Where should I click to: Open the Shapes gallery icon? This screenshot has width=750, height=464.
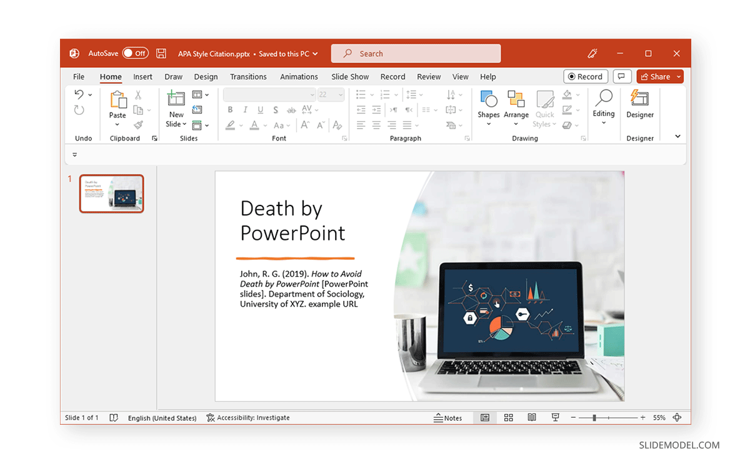[489, 99]
